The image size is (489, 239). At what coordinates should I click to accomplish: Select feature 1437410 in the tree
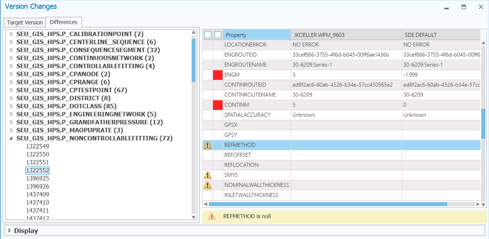[38, 202]
